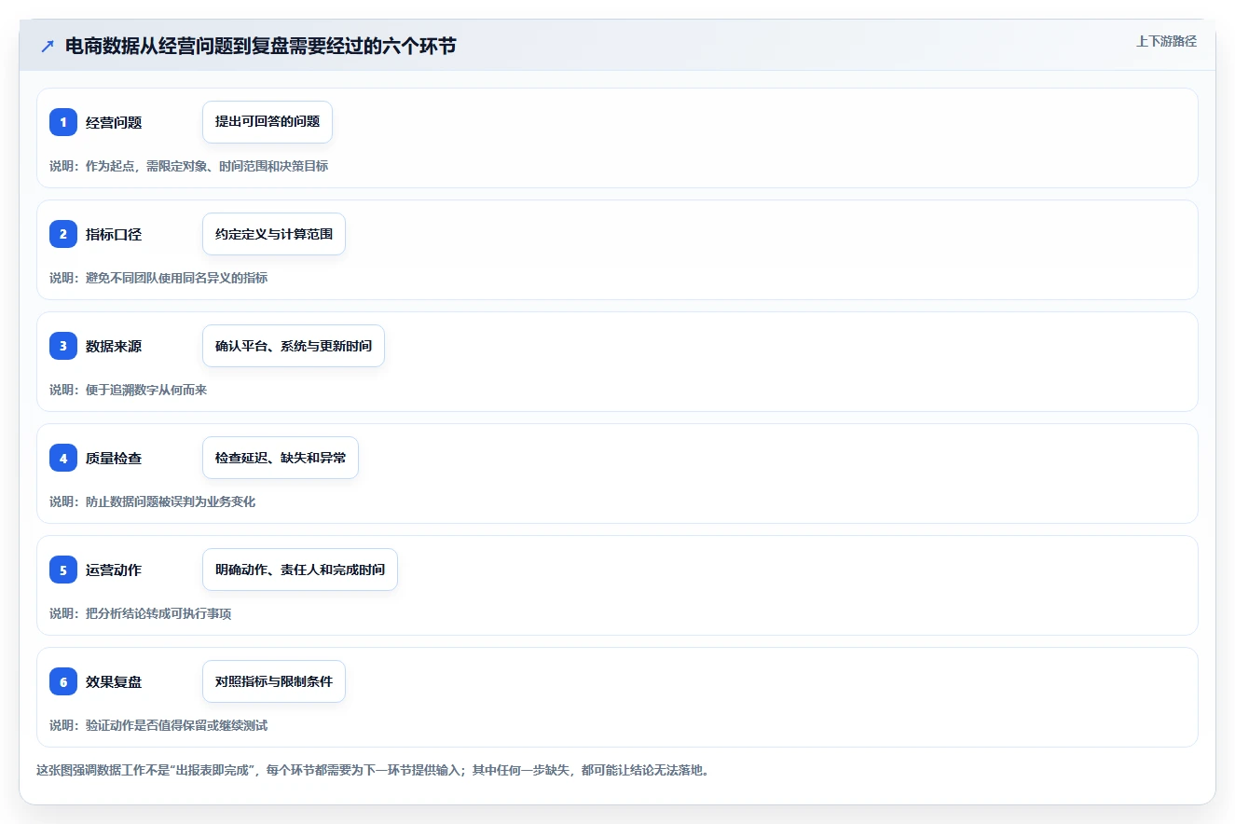Click the step 2 number badge
The height and width of the screenshot is (824, 1235).
[x=63, y=234]
